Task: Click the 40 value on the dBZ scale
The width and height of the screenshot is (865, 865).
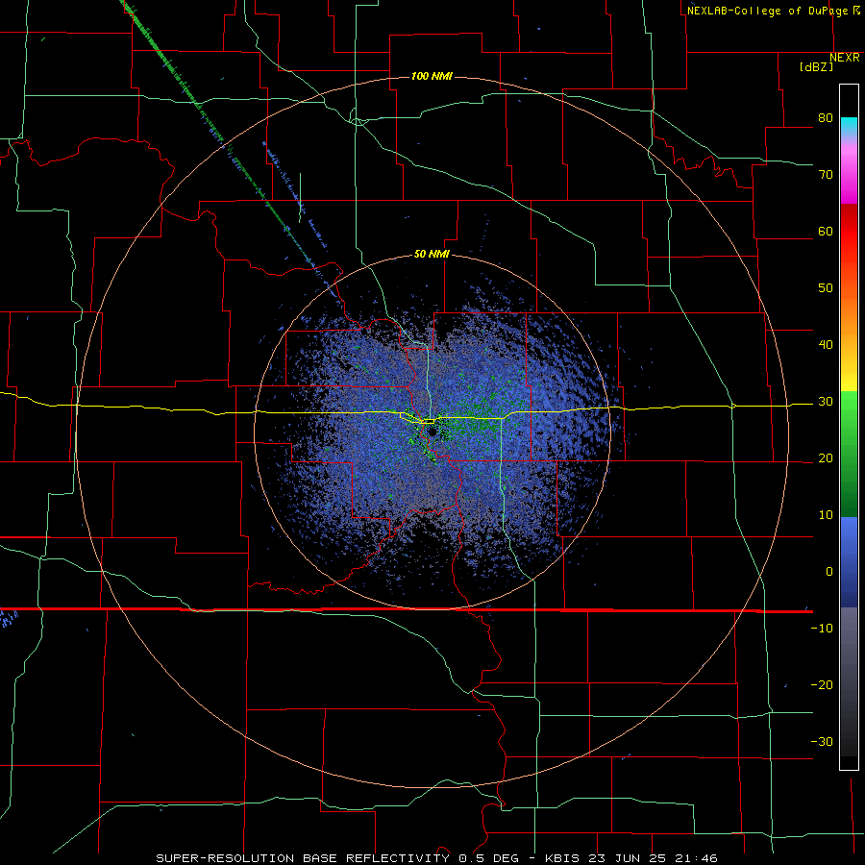Action: coord(826,345)
